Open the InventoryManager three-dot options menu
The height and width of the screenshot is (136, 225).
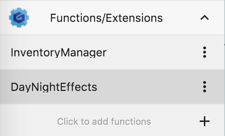205,52
